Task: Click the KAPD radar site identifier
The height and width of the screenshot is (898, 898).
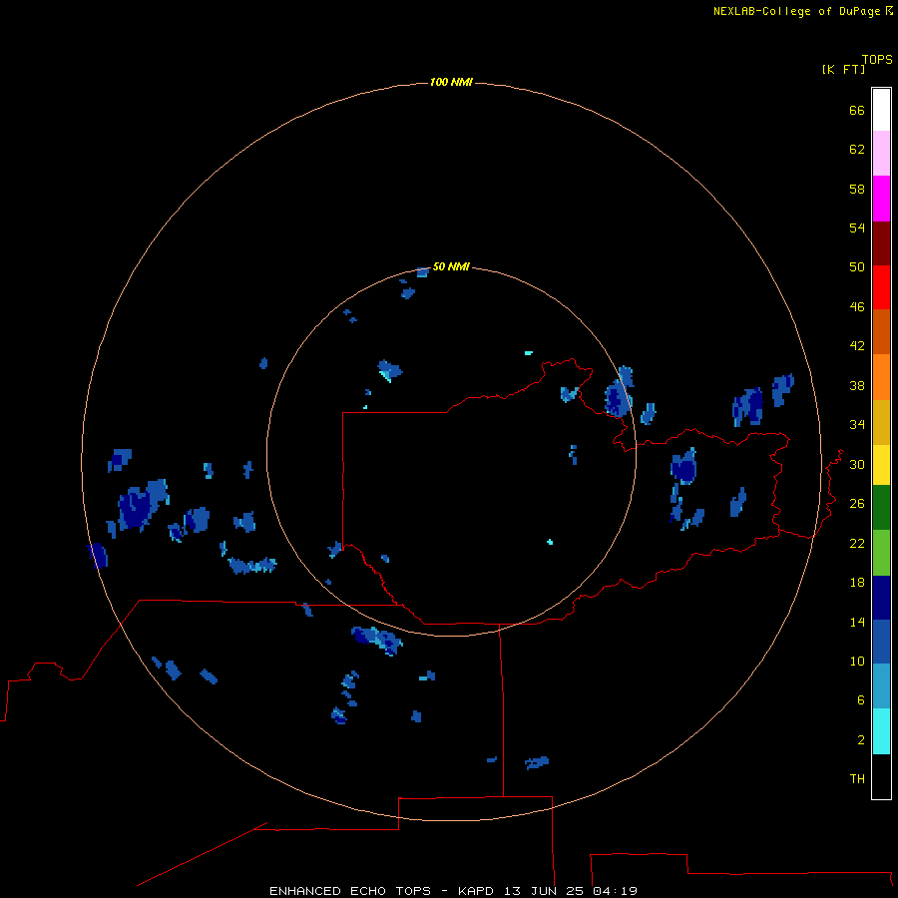Action: 475,891
